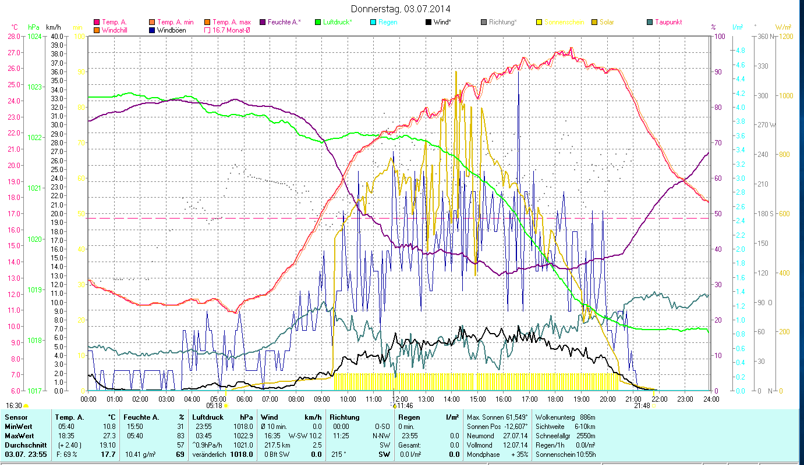Click the 'Windchill' legend label
804x465 pixels.
pos(116,30)
